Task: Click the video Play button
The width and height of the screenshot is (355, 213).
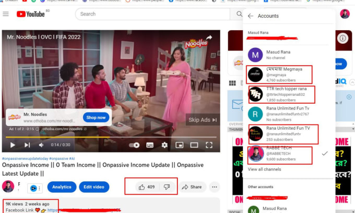Action: tap(13, 145)
